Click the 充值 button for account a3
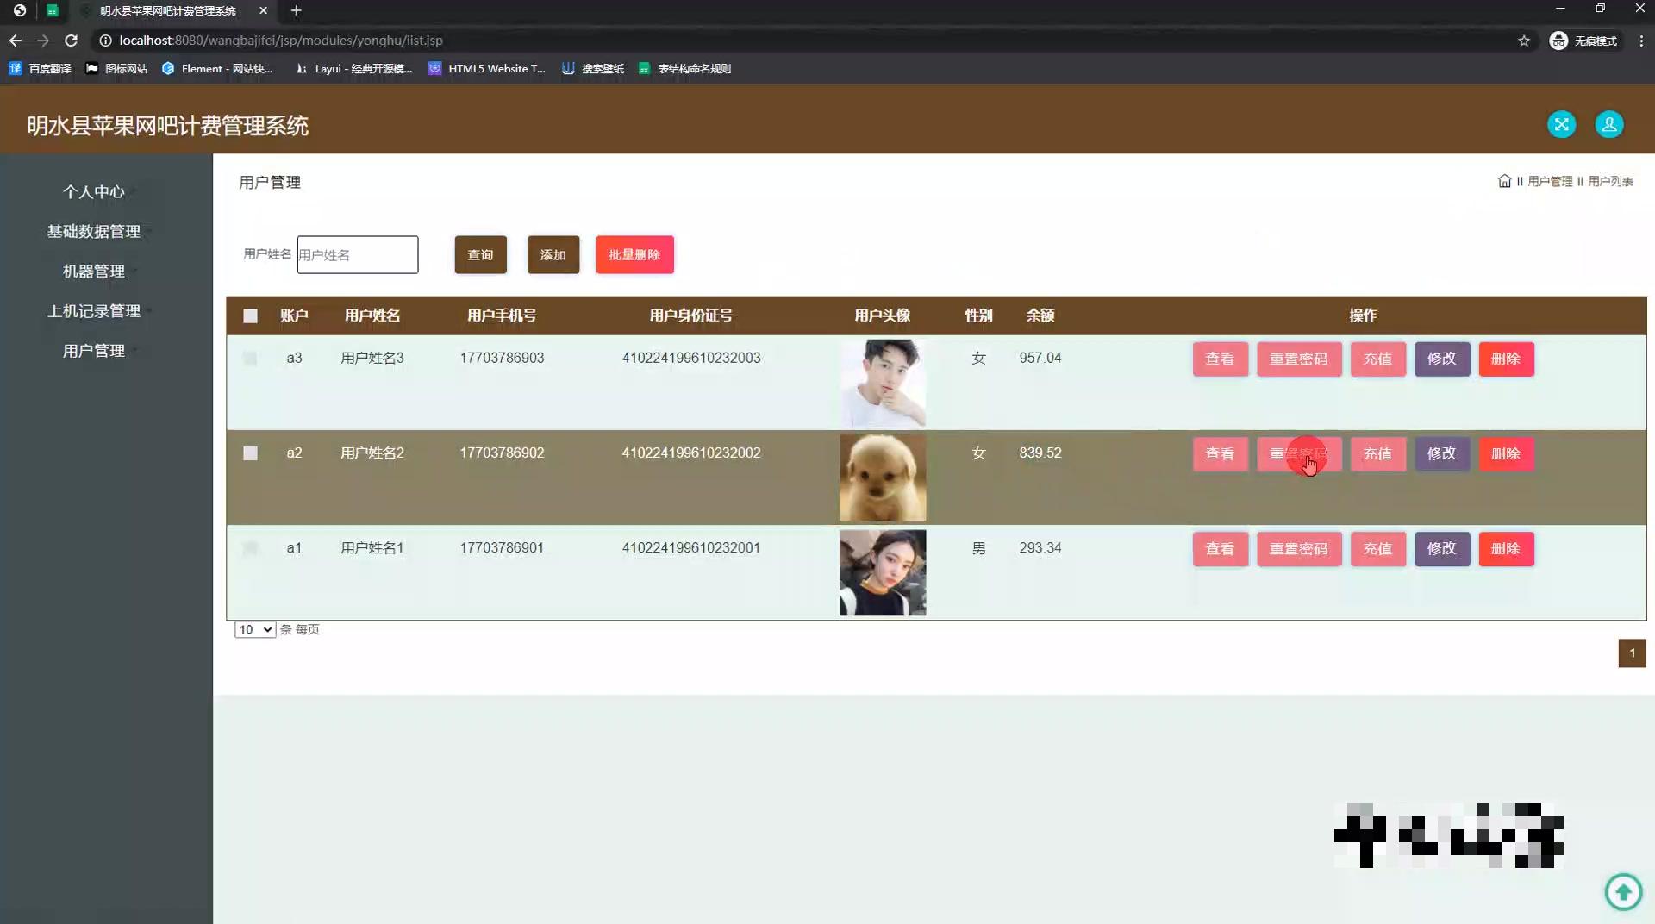This screenshot has width=1655, height=924. [1377, 359]
